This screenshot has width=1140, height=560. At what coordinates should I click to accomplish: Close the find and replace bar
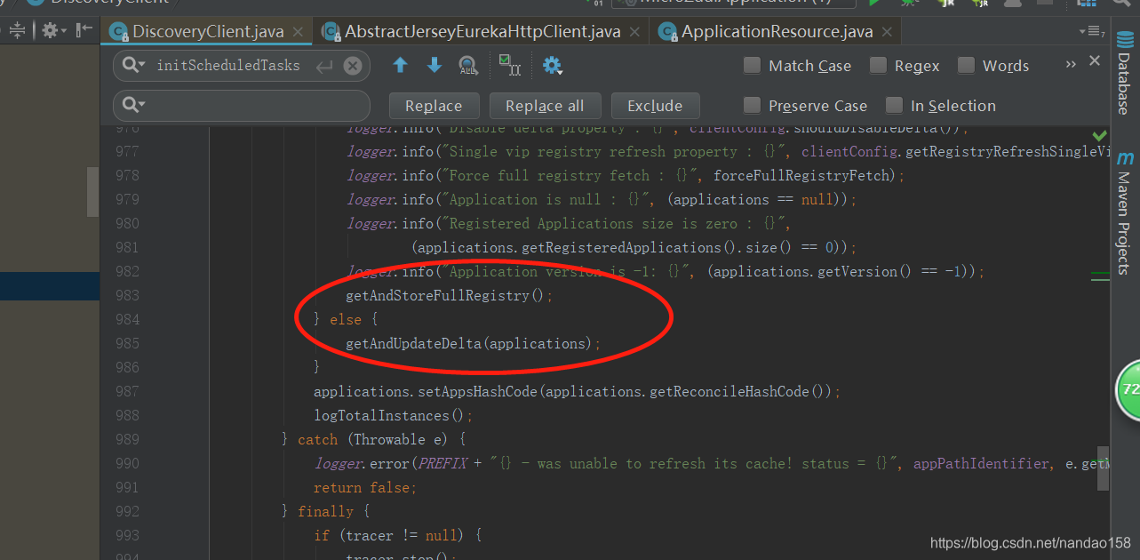pyautogui.click(x=1095, y=60)
